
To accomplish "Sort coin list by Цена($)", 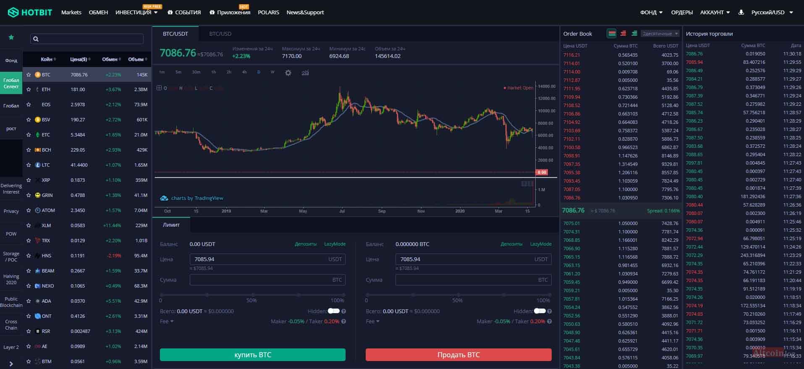I will coord(80,59).
